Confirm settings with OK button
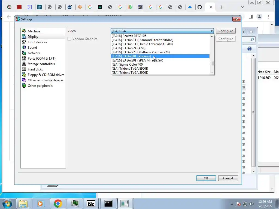This screenshot has width=279, height=209. [206, 178]
